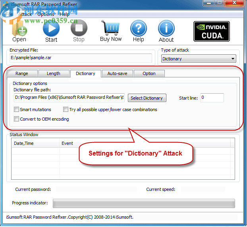Open the Buy Now shopping cart
The width and height of the screenshot is (247, 227).
[111, 31]
